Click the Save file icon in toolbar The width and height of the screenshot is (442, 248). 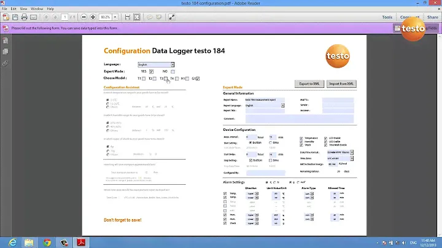pos(14,17)
